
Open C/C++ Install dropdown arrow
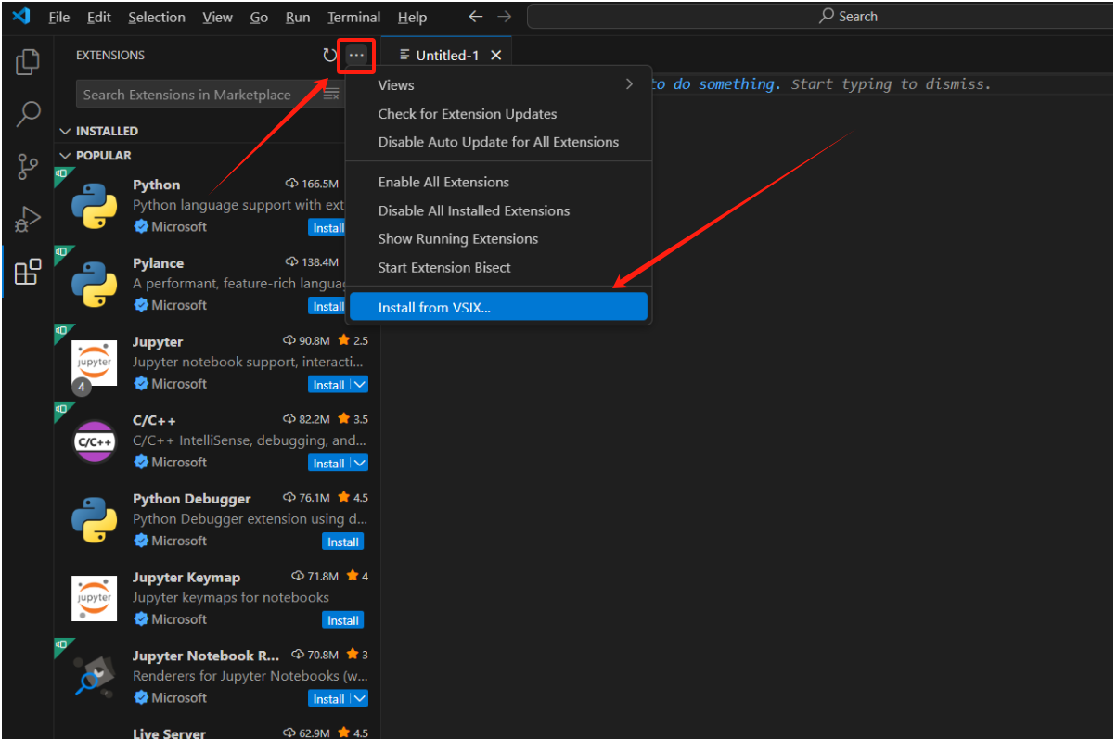pyautogui.click(x=361, y=463)
